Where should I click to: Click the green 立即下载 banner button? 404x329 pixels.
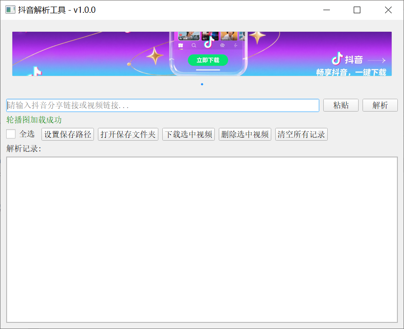[x=208, y=60]
